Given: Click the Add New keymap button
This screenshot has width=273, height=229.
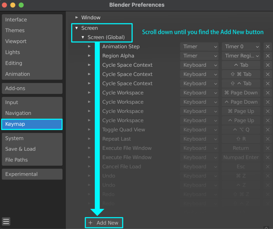Looking at the screenshot, I should [x=104, y=223].
